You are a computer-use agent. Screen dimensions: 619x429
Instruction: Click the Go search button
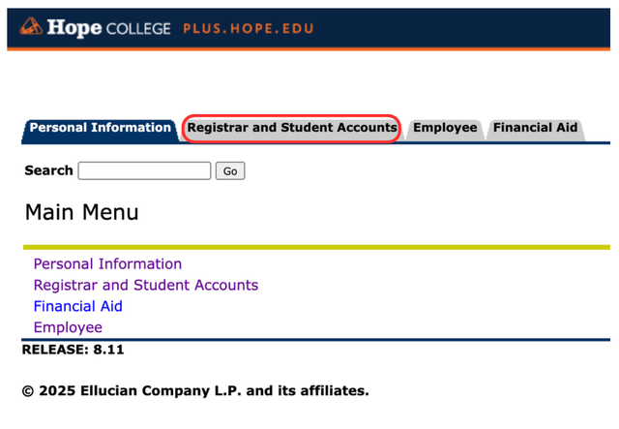click(x=230, y=170)
